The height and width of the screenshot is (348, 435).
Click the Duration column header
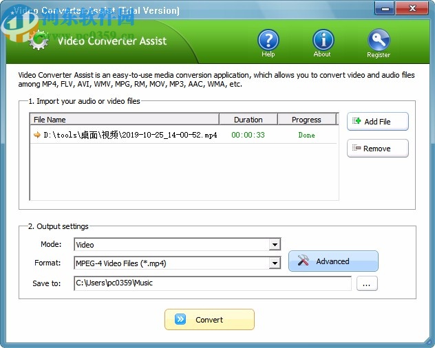click(248, 120)
